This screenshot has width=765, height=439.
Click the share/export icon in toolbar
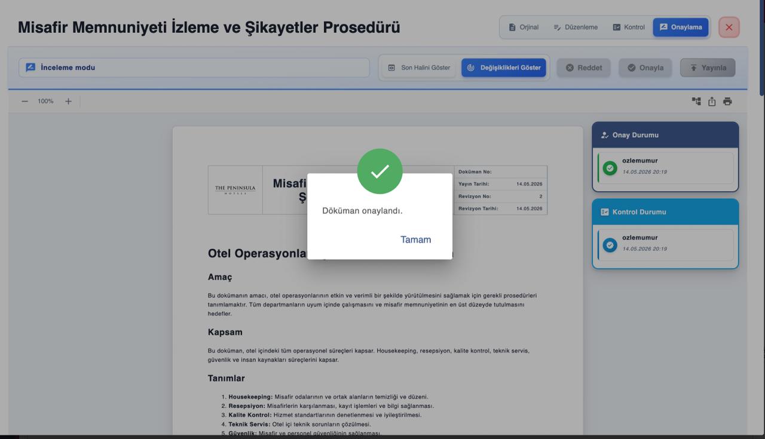point(712,102)
